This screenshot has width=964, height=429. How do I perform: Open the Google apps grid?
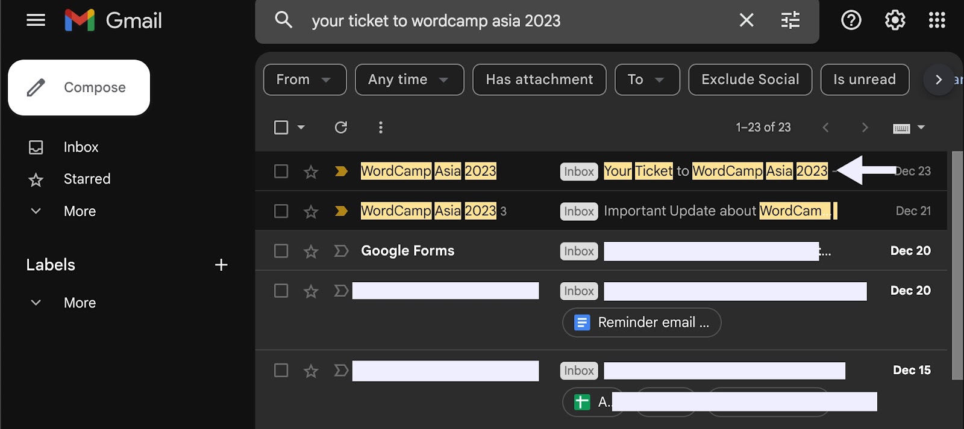click(x=937, y=20)
